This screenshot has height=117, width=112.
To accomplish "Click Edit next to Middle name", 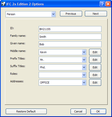I will [95, 52].
